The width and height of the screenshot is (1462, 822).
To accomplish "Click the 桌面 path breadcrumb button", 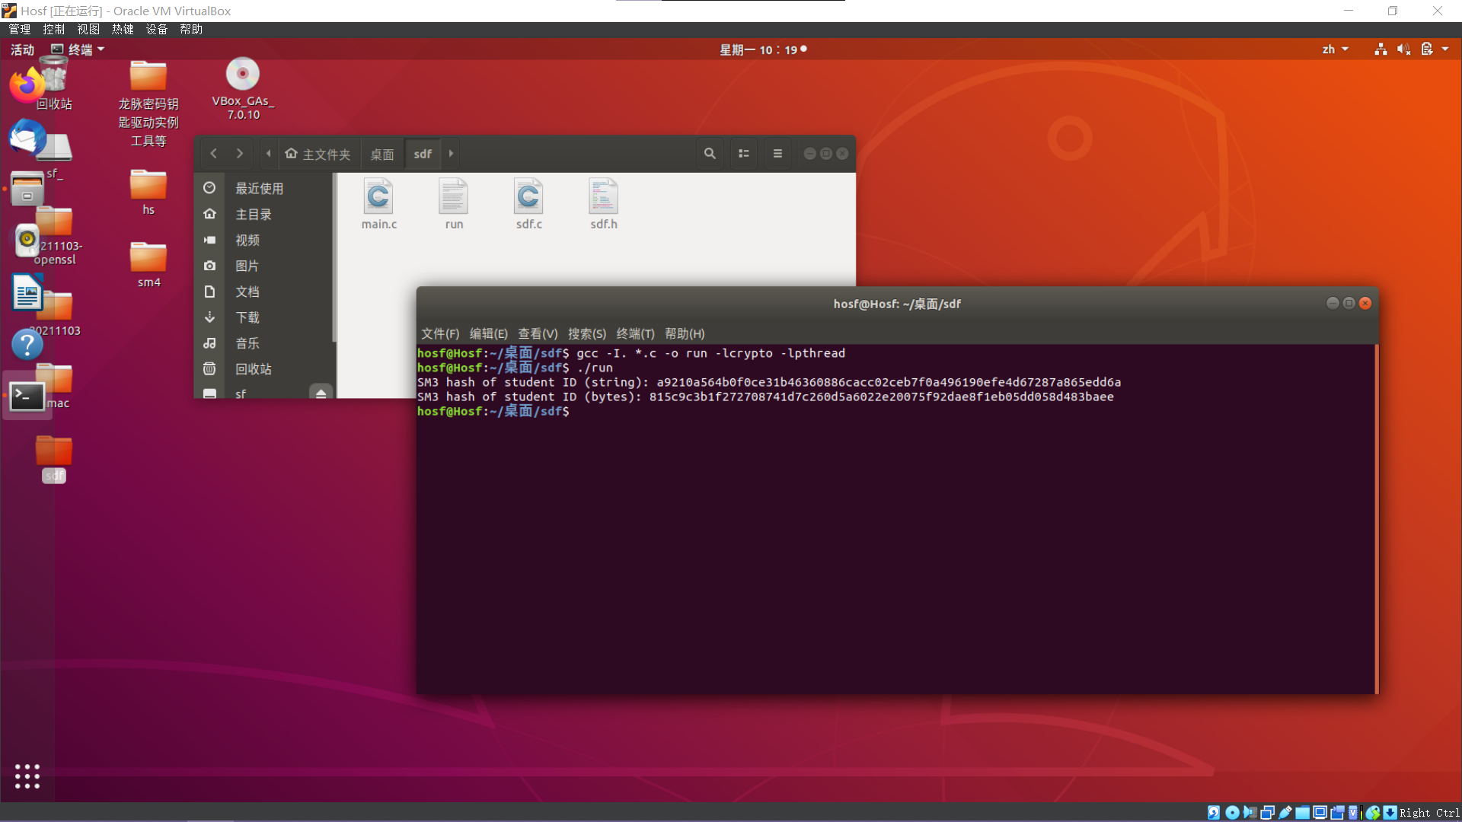I will tap(382, 154).
